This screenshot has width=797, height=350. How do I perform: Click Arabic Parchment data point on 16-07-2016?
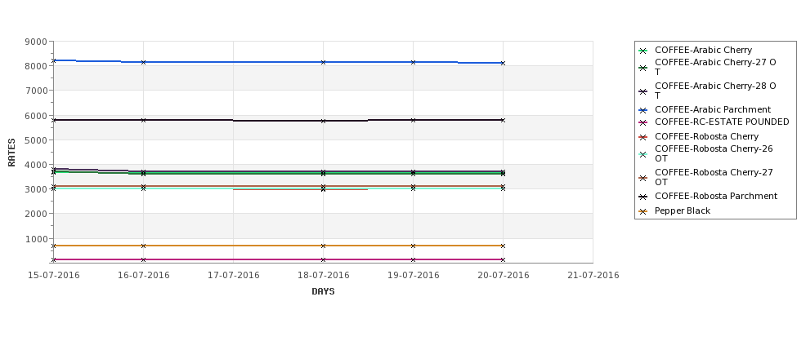143,62
